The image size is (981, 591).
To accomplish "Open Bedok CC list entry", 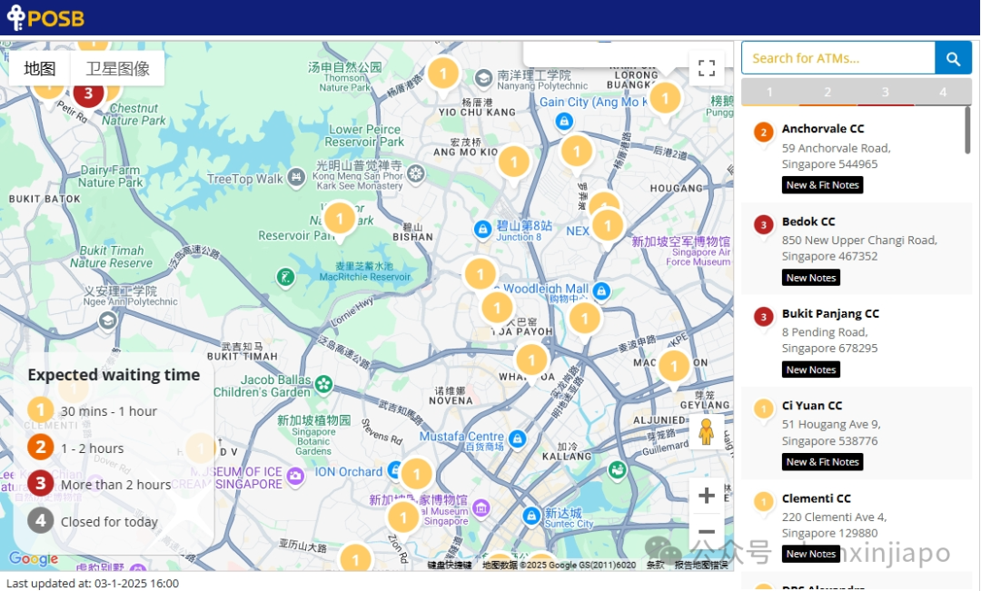I will pos(856,248).
